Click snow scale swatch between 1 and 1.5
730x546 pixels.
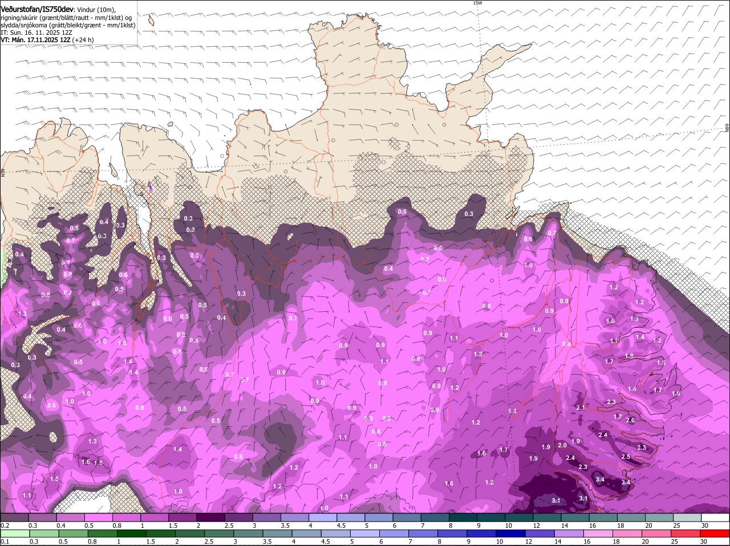coord(155,518)
